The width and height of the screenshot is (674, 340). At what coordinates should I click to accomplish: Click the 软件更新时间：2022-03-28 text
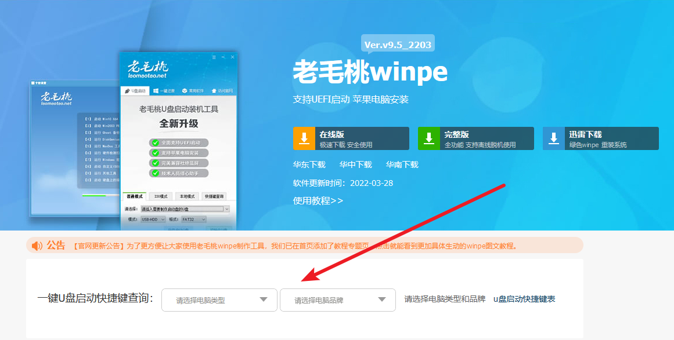pos(343,183)
